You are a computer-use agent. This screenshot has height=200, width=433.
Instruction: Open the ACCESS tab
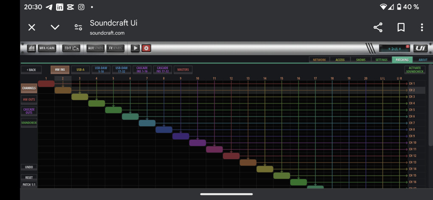point(340,60)
